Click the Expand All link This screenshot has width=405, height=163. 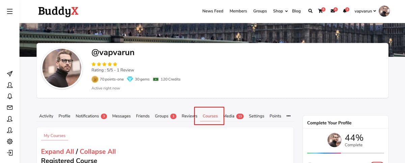tap(57, 152)
